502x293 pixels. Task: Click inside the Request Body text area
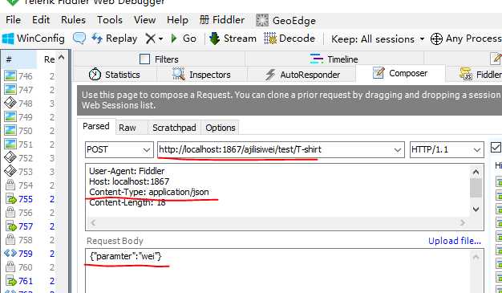(278, 271)
